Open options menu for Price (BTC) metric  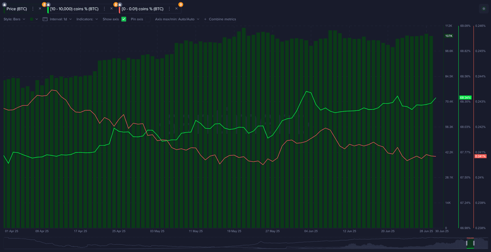33,9
